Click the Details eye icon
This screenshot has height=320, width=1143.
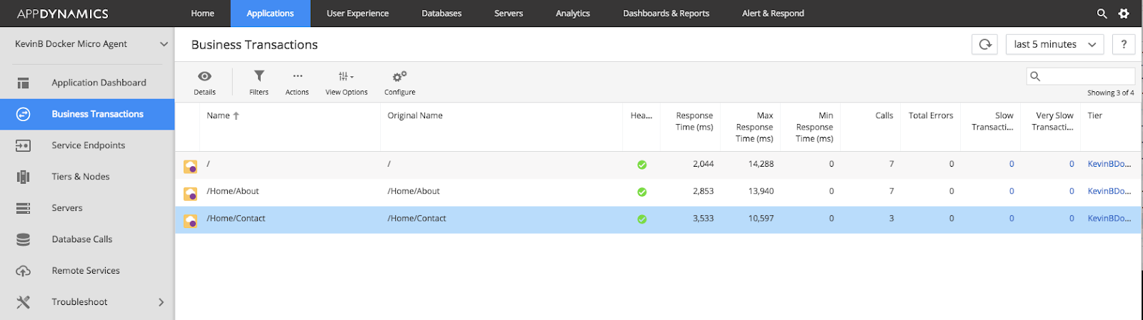[204, 76]
